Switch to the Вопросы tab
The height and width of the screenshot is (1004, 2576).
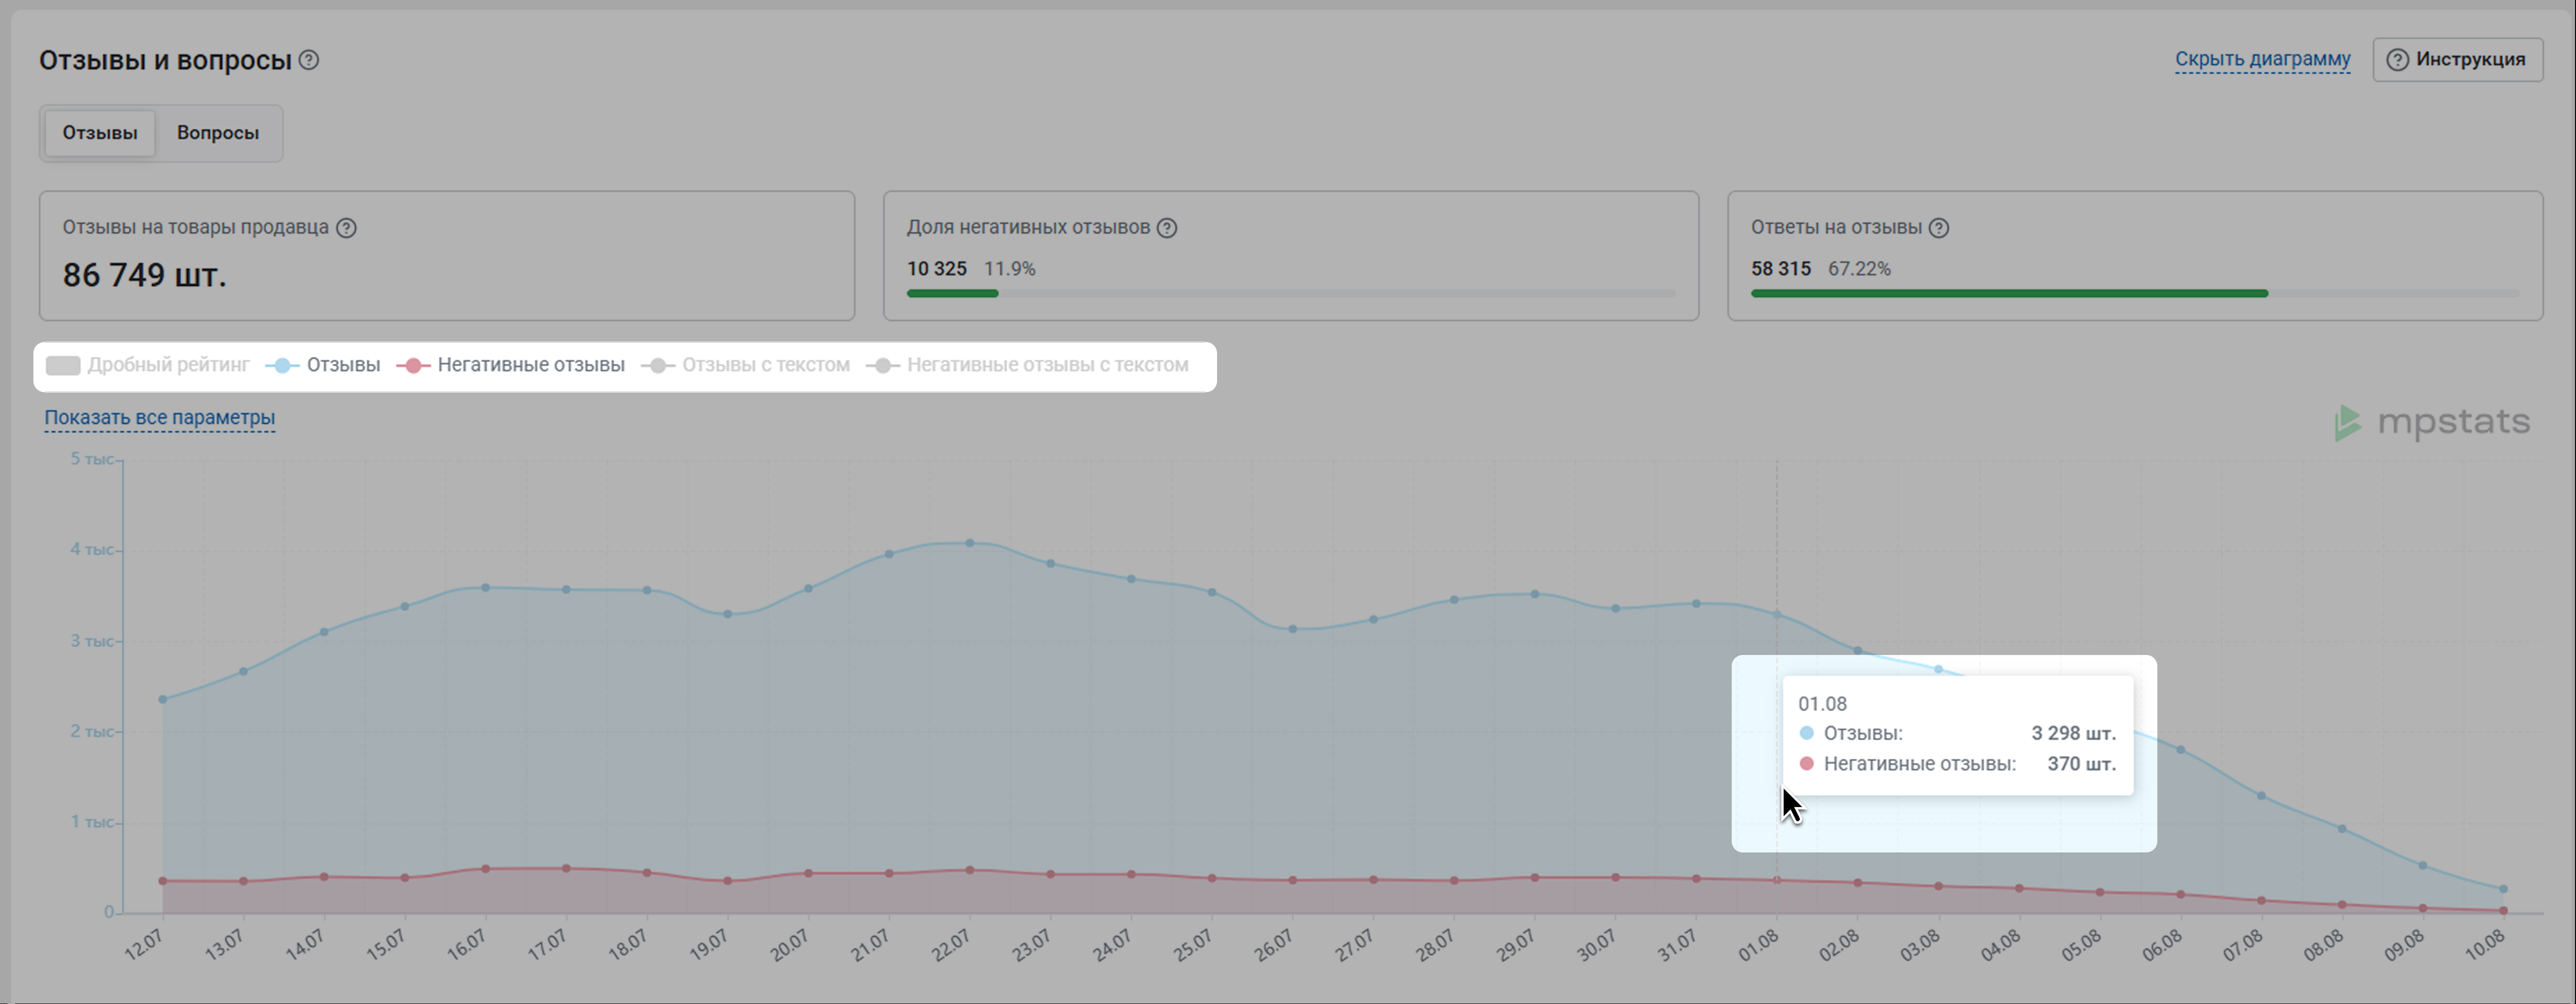click(x=218, y=133)
